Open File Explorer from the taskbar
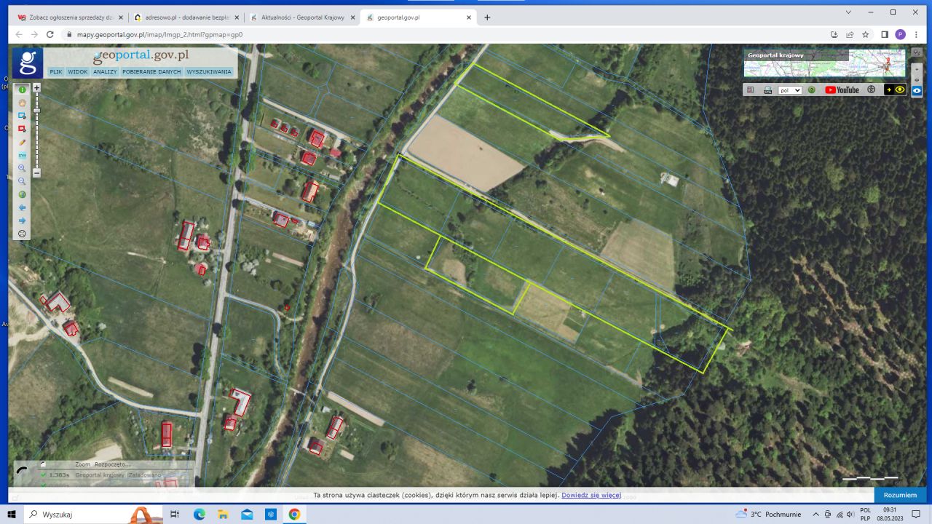Screen dimensions: 932x524 [x=223, y=515]
